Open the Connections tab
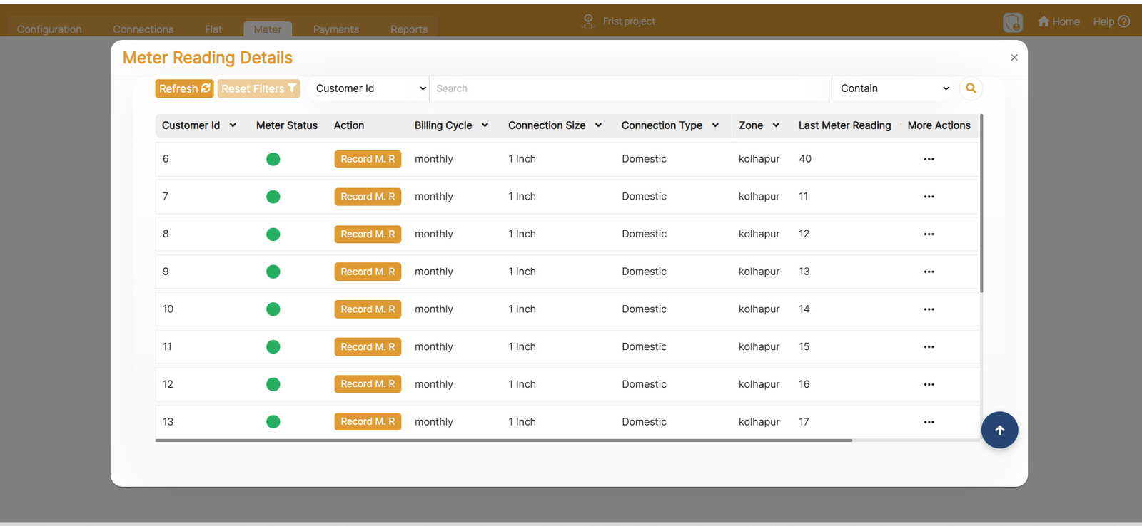The image size is (1142, 526). pyautogui.click(x=143, y=29)
